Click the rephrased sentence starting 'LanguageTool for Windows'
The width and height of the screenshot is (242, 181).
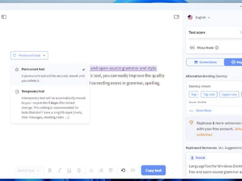click(x=215, y=169)
